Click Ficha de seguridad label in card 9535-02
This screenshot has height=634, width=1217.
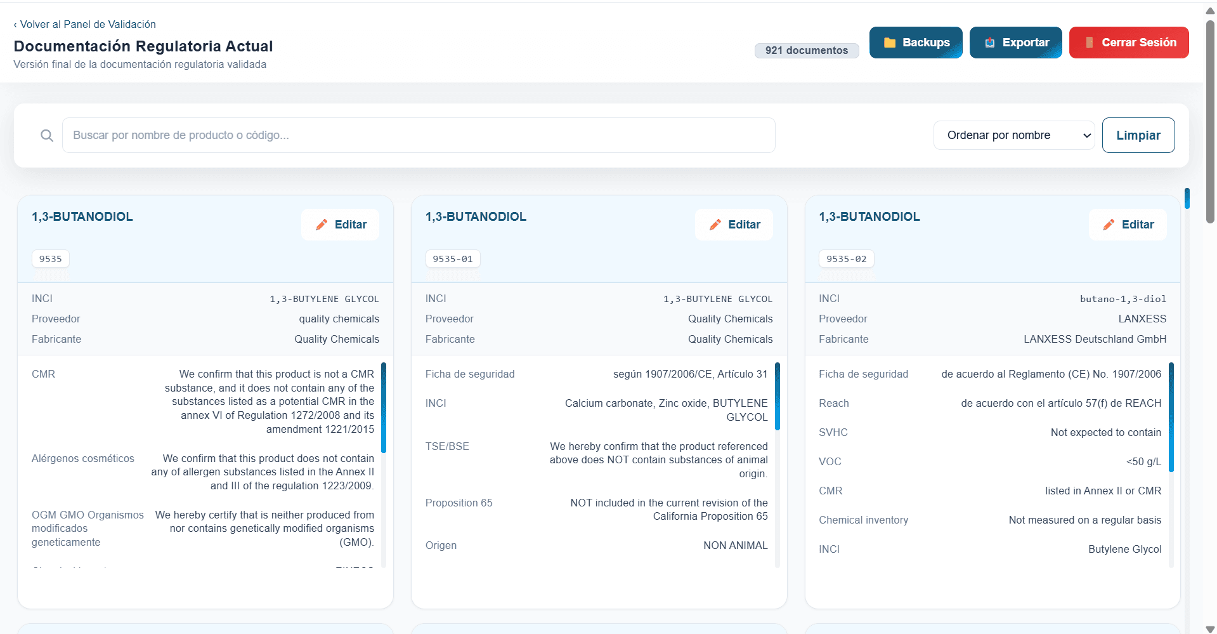(864, 374)
